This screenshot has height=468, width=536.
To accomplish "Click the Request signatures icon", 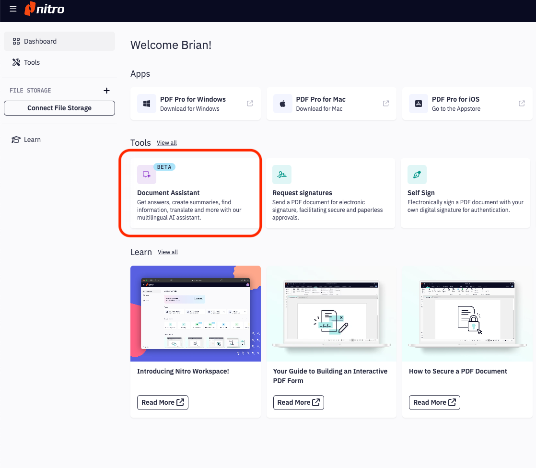I will pyautogui.click(x=282, y=175).
